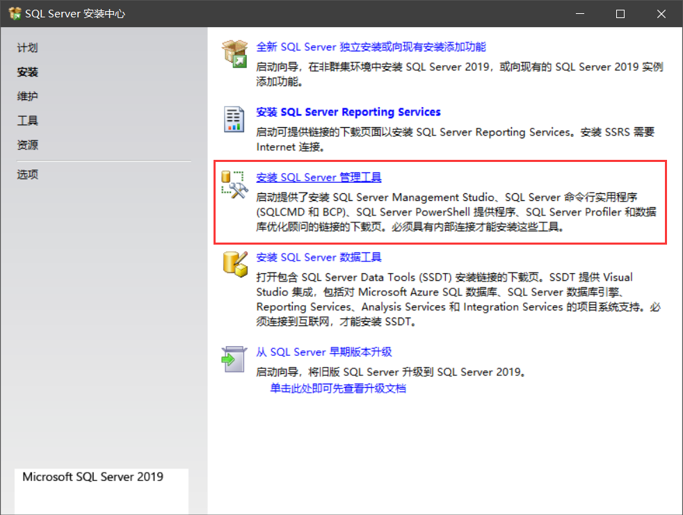Click the Internet 连接 description text

(x=290, y=147)
